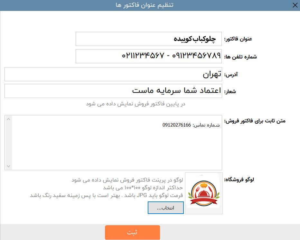Click the invoice title field containing چلوکباب کوبیده
Screen dimensions: 300x240
point(149,39)
